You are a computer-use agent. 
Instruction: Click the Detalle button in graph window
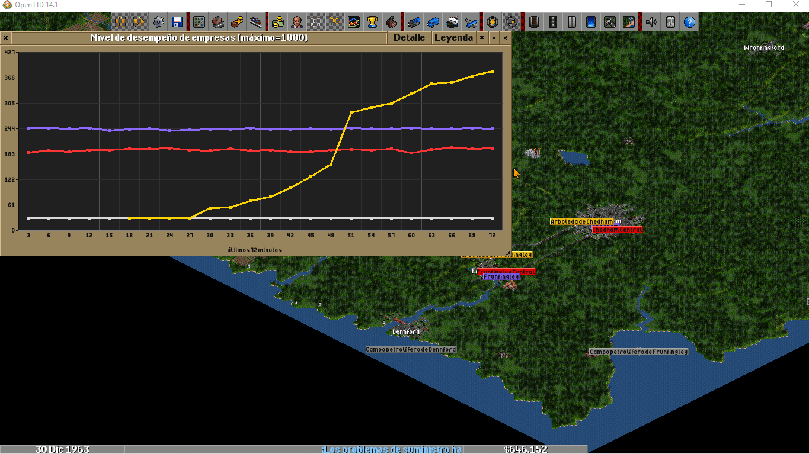409,38
